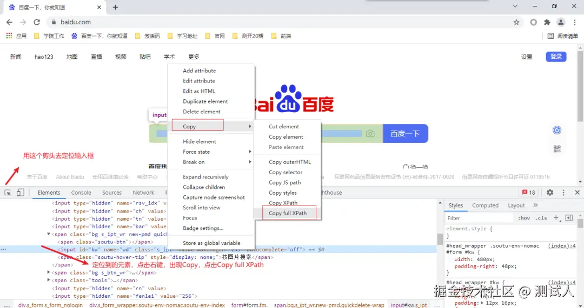Expand the padding property in styles

[482, 303]
